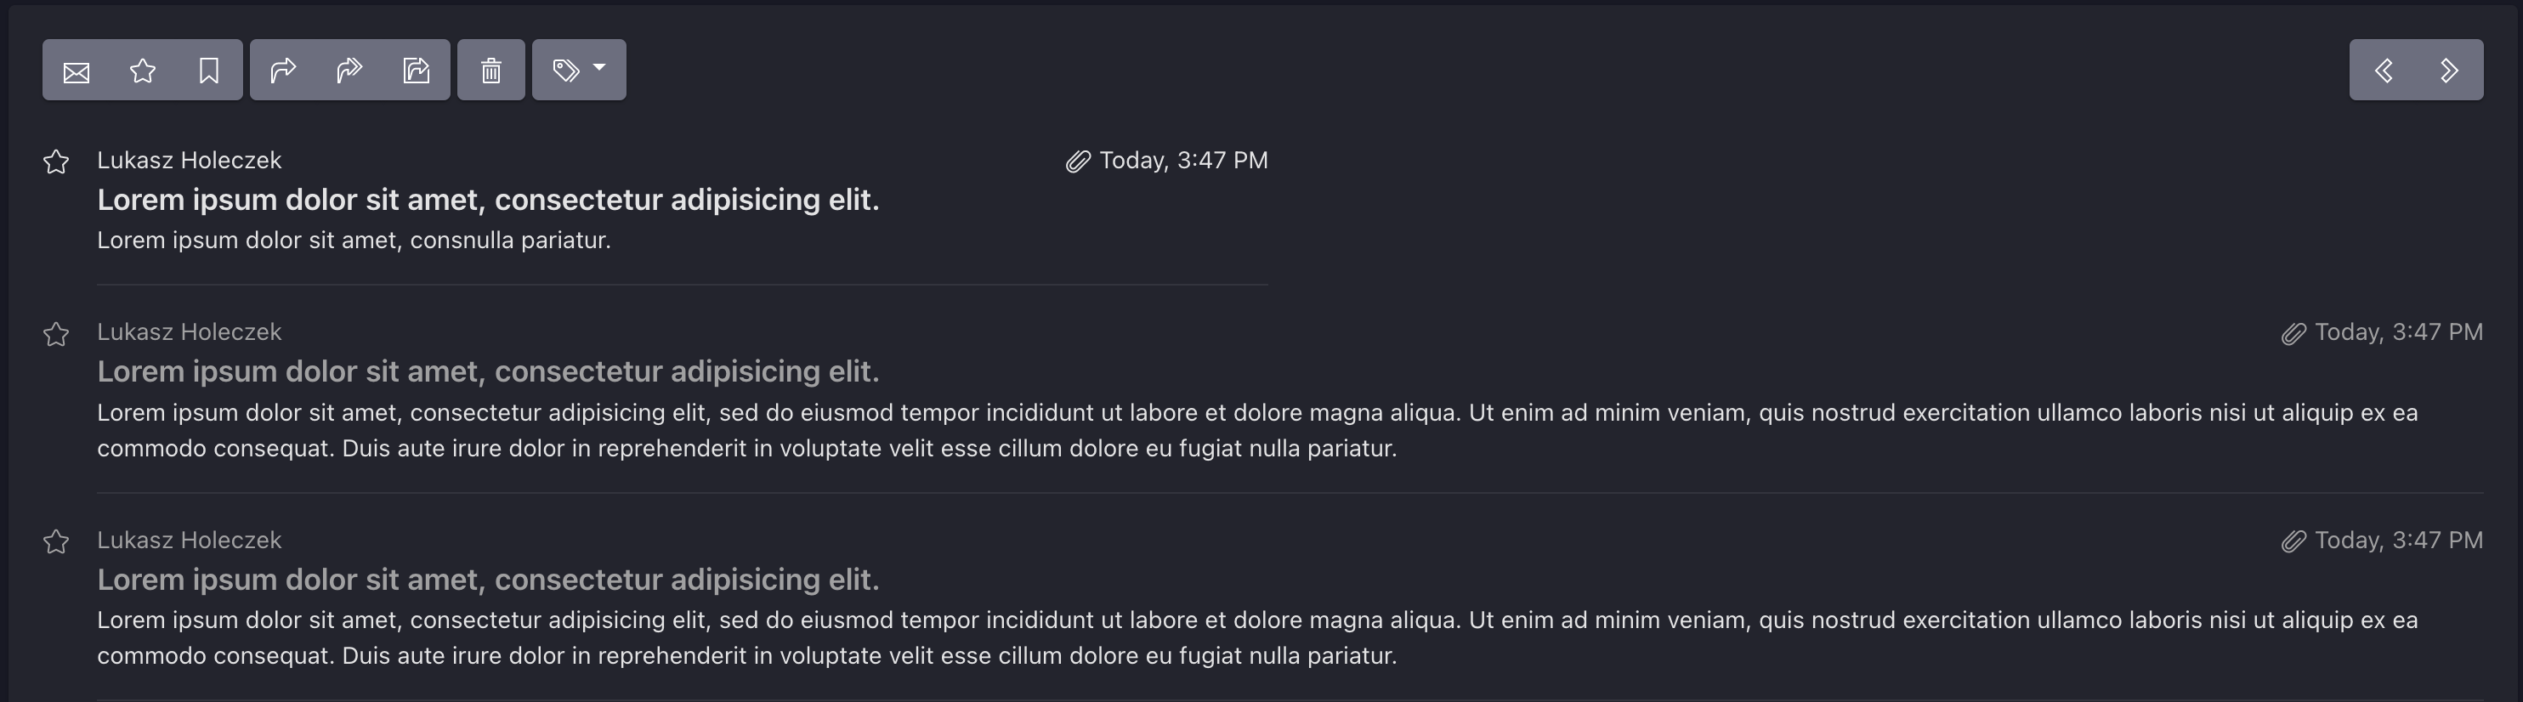Forward the message with the share icon

(416, 69)
